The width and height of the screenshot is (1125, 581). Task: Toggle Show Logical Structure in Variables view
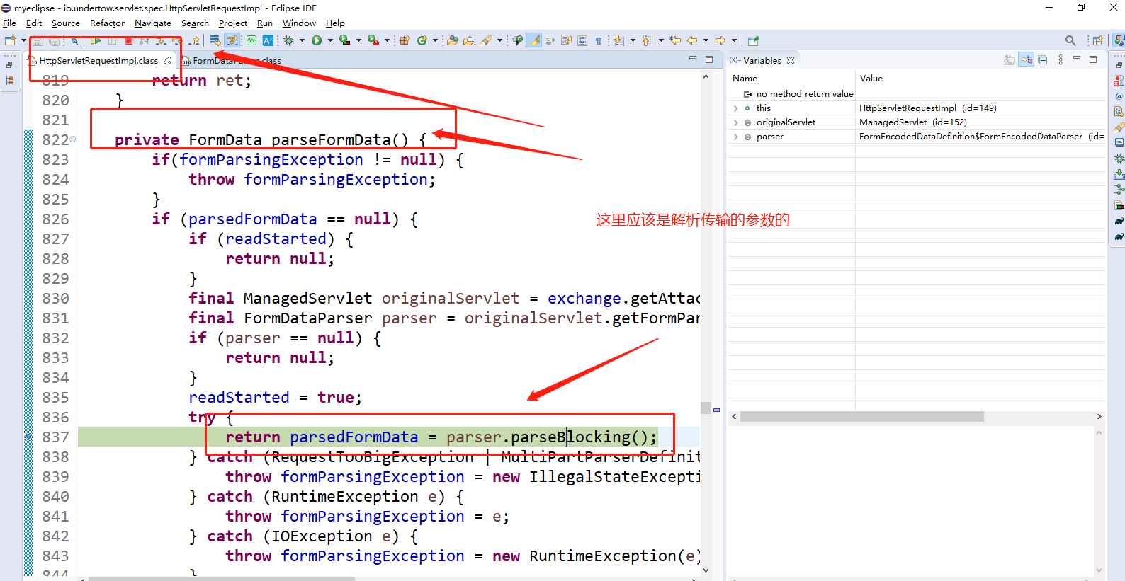[1026, 60]
